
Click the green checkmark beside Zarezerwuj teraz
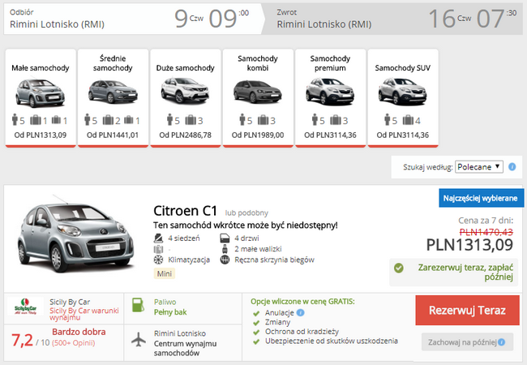tap(399, 268)
